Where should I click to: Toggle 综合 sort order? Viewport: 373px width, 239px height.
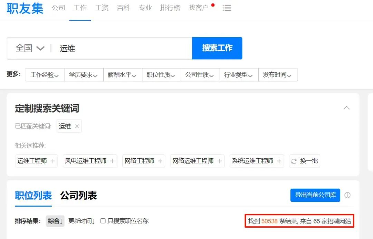tap(55, 221)
